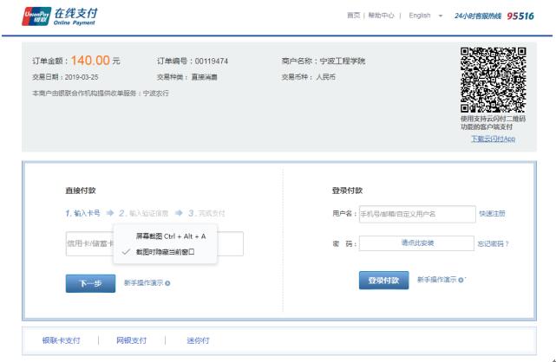
Task: Click the UnionPay Online Payment logo
Action: click(60, 16)
